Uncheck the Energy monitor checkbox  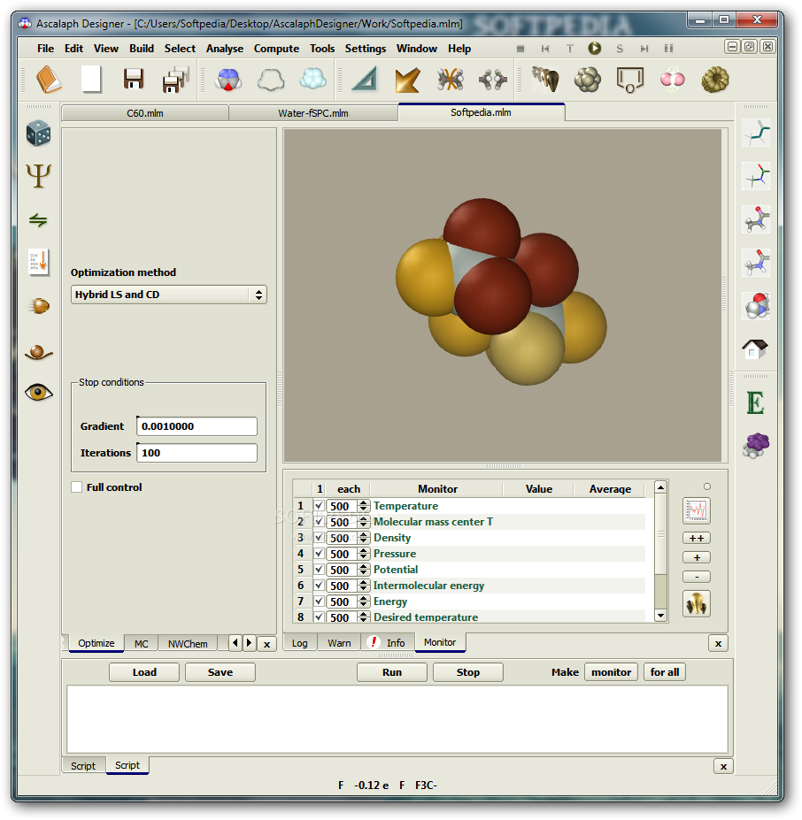pyautogui.click(x=319, y=602)
